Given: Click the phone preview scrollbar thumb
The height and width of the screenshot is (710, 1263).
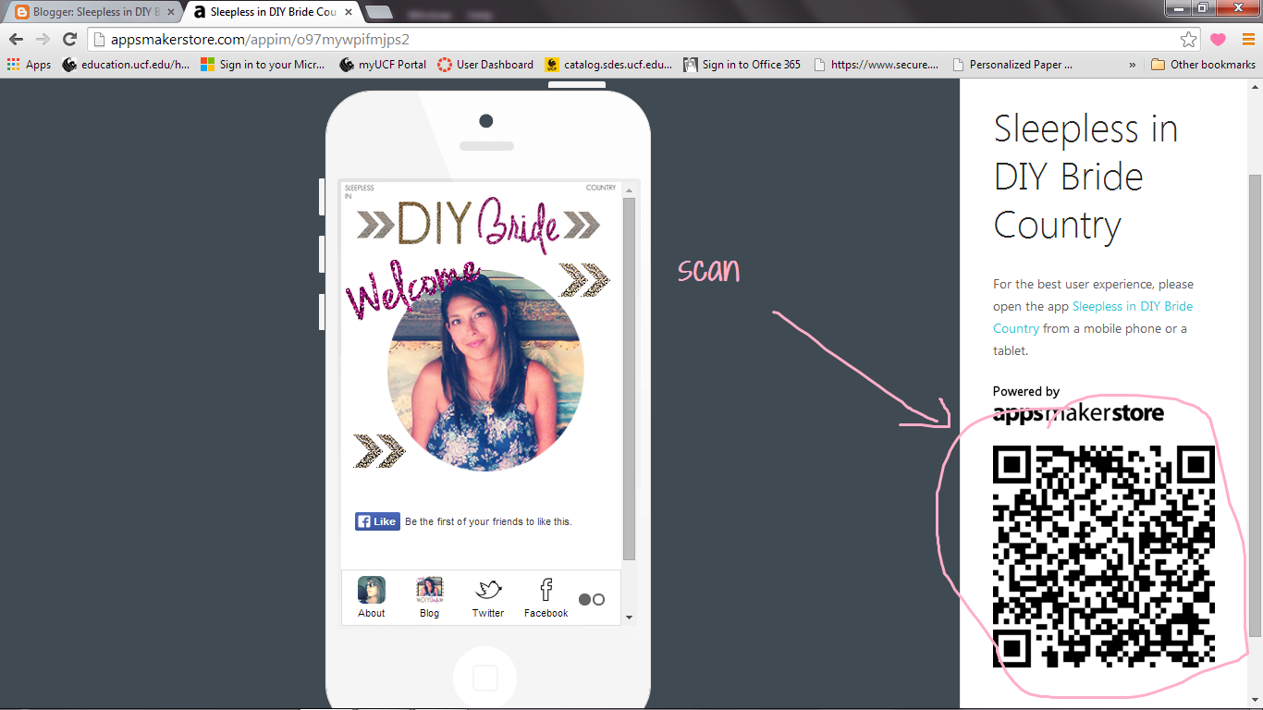Looking at the screenshot, I should [629, 379].
